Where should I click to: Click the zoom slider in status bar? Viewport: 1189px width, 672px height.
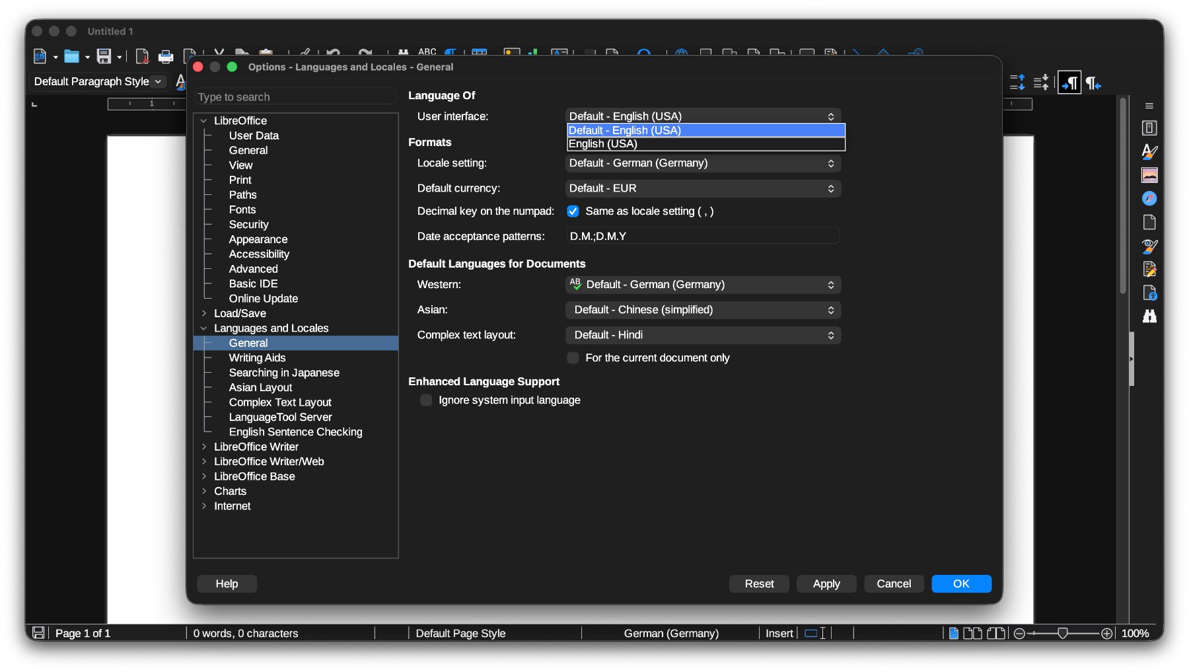coord(1062,633)
